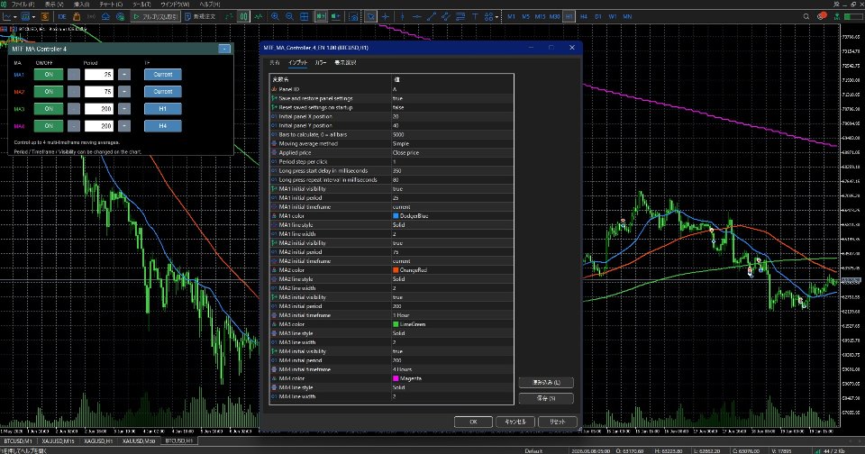Take a chart screenshot with camera icon

point(353,16)
